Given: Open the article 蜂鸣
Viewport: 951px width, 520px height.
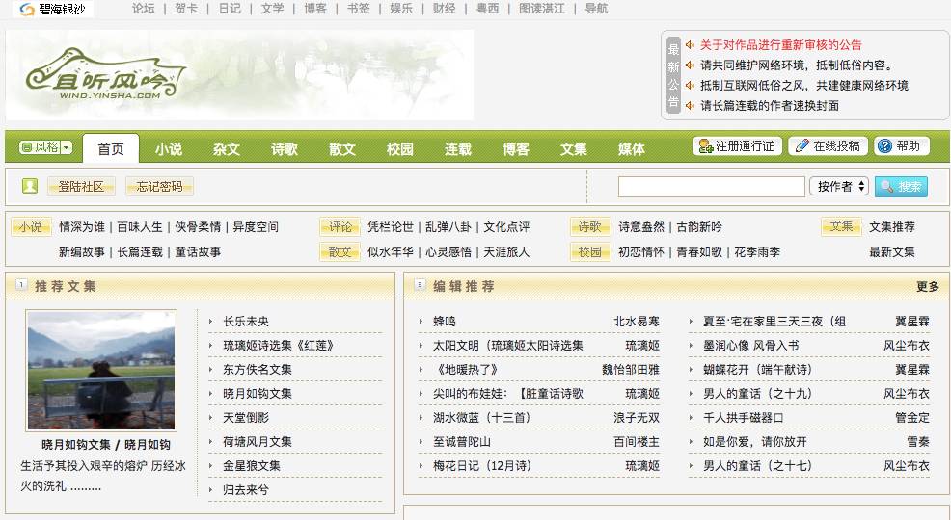Looking at the screenshot, I should pyautogui.click(x=444, y=322).
